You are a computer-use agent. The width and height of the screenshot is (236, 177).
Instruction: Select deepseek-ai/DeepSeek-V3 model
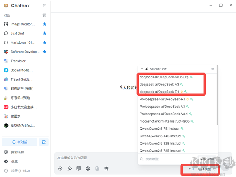tap(178, 85)
